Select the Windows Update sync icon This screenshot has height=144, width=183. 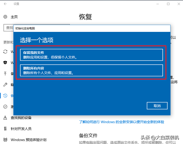coord(5,52)
